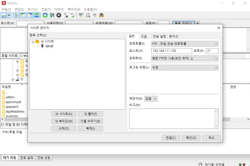
Task: Reconnect to last server icon
Action: [72, 15]
